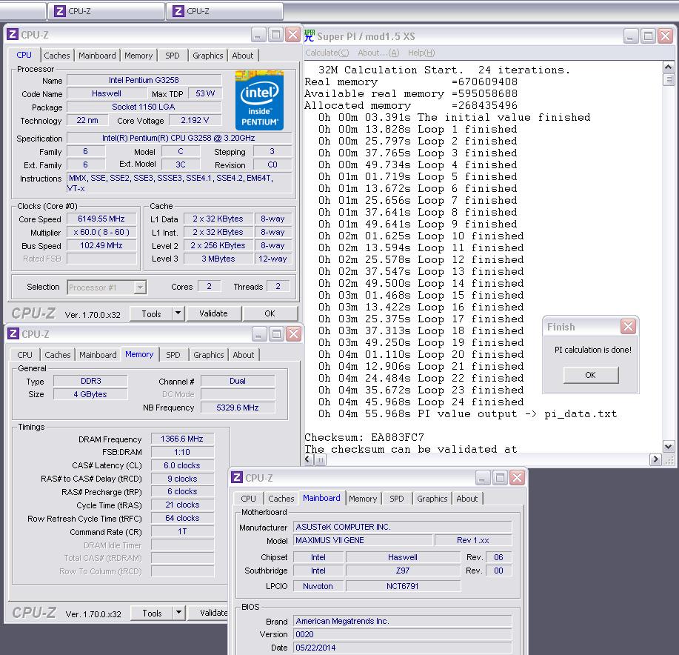Click the processor name Intel Pentium G3258
Image resolution: width=679 pixels, height=655 pixels.
(144, 80)
